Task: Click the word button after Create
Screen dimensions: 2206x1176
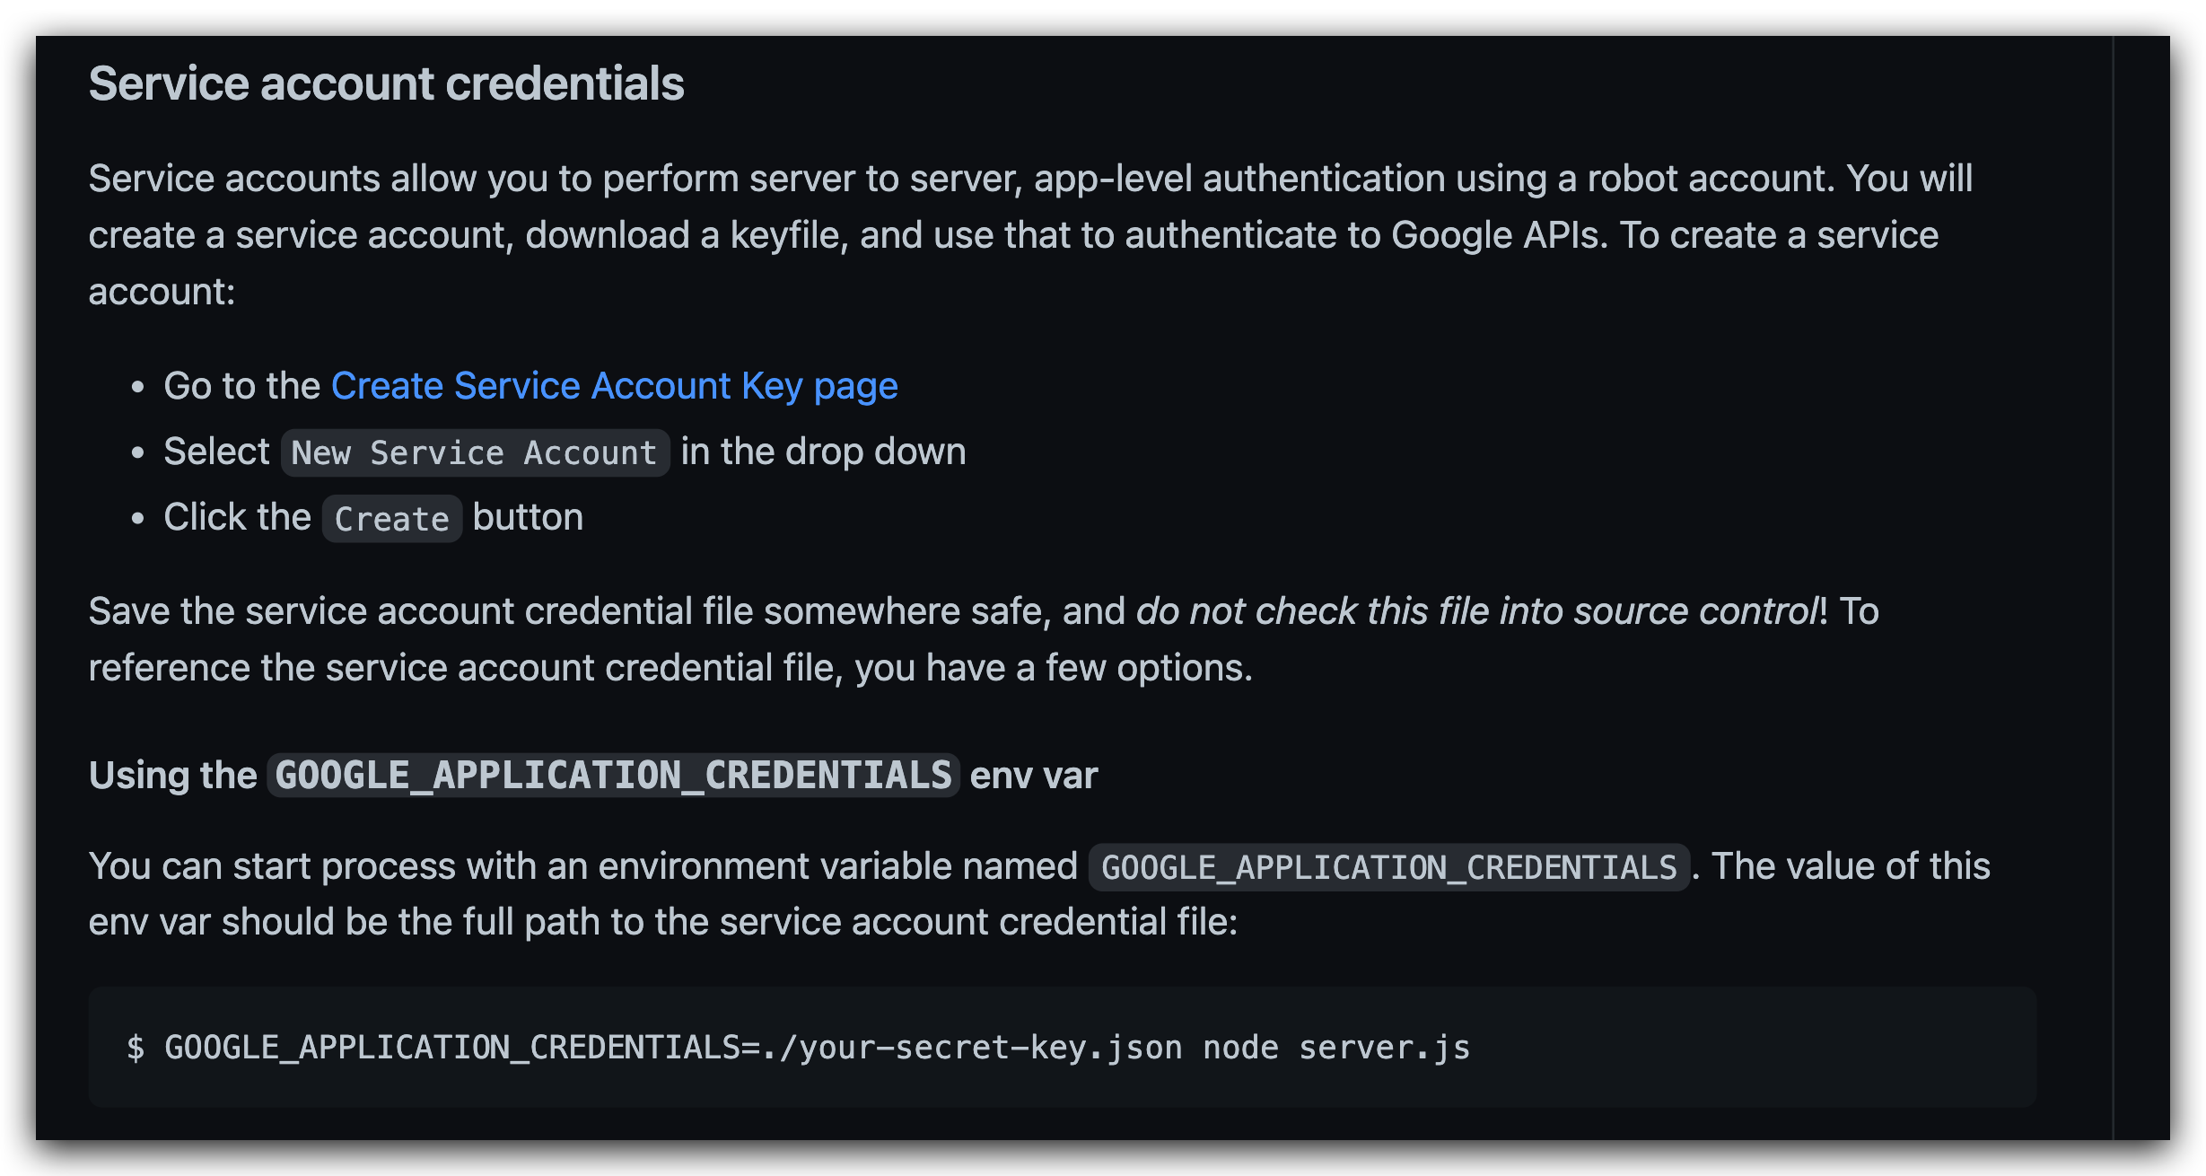Action: pos(528,517)
